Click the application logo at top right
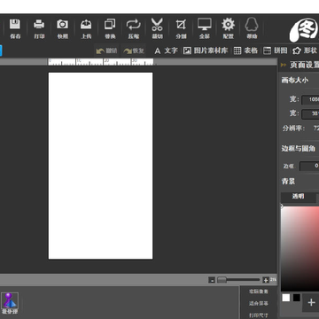 [304, 30]
